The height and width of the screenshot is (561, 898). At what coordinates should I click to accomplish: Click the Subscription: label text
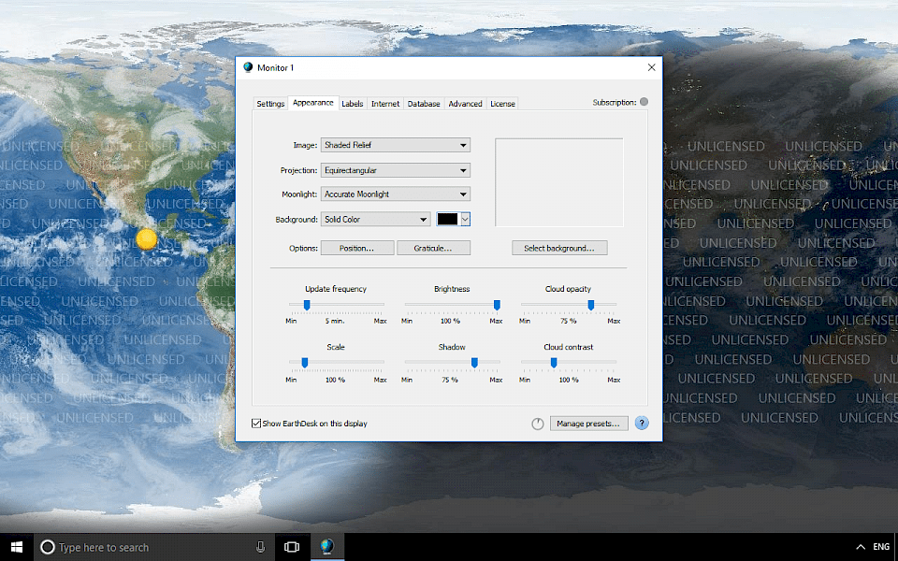(x=615, y=103)
